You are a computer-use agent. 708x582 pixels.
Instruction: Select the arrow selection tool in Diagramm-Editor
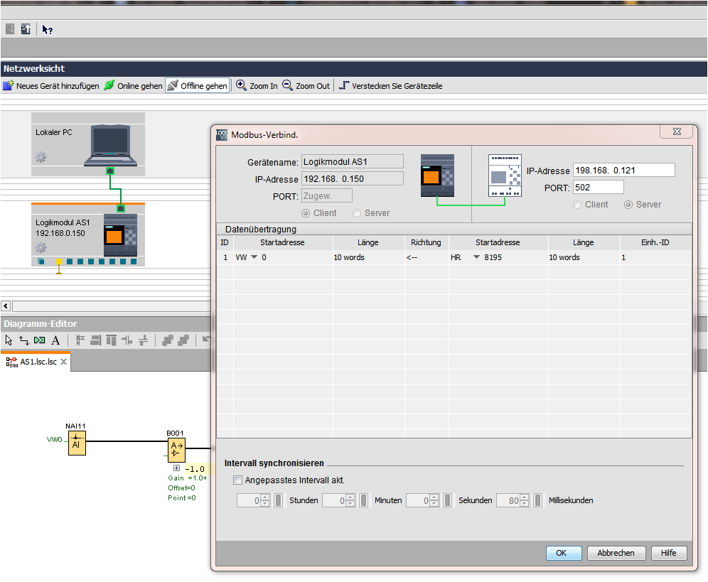(x=9, y=340)
